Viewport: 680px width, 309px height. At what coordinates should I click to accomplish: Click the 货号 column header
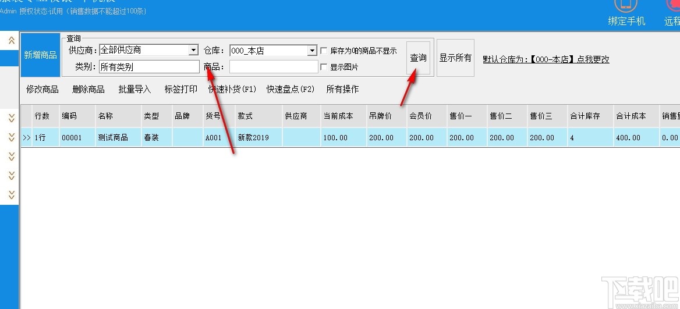[x=219, y=116]
